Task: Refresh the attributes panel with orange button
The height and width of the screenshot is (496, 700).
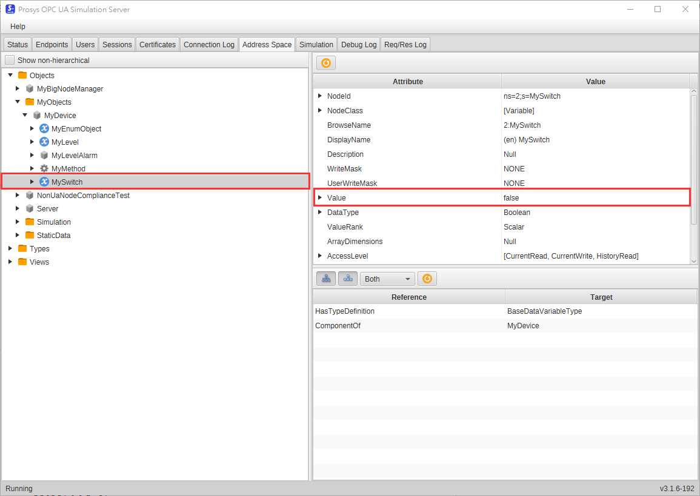Action: click(326, 63)
